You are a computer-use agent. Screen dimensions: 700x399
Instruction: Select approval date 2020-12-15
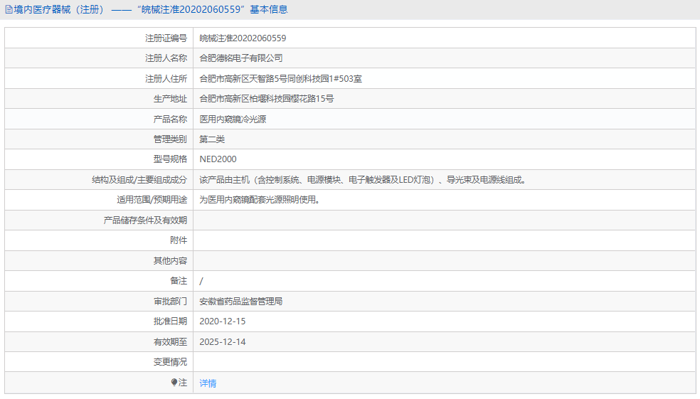point(222,321)
